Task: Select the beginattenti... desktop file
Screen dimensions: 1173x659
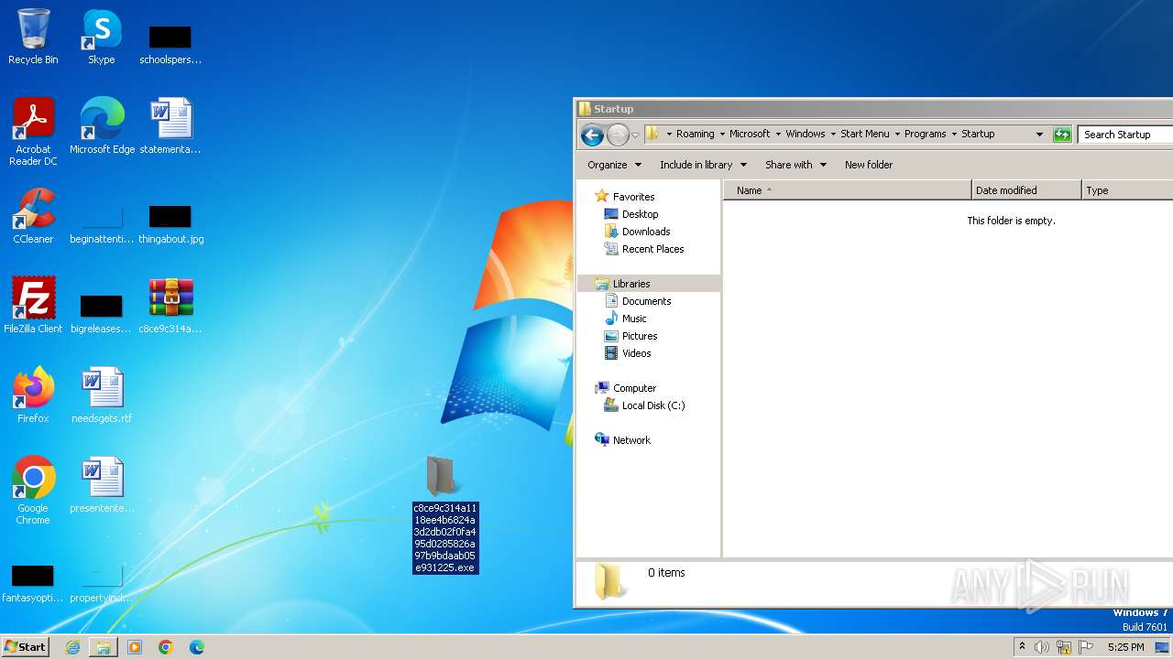Action: pos(102,224)
